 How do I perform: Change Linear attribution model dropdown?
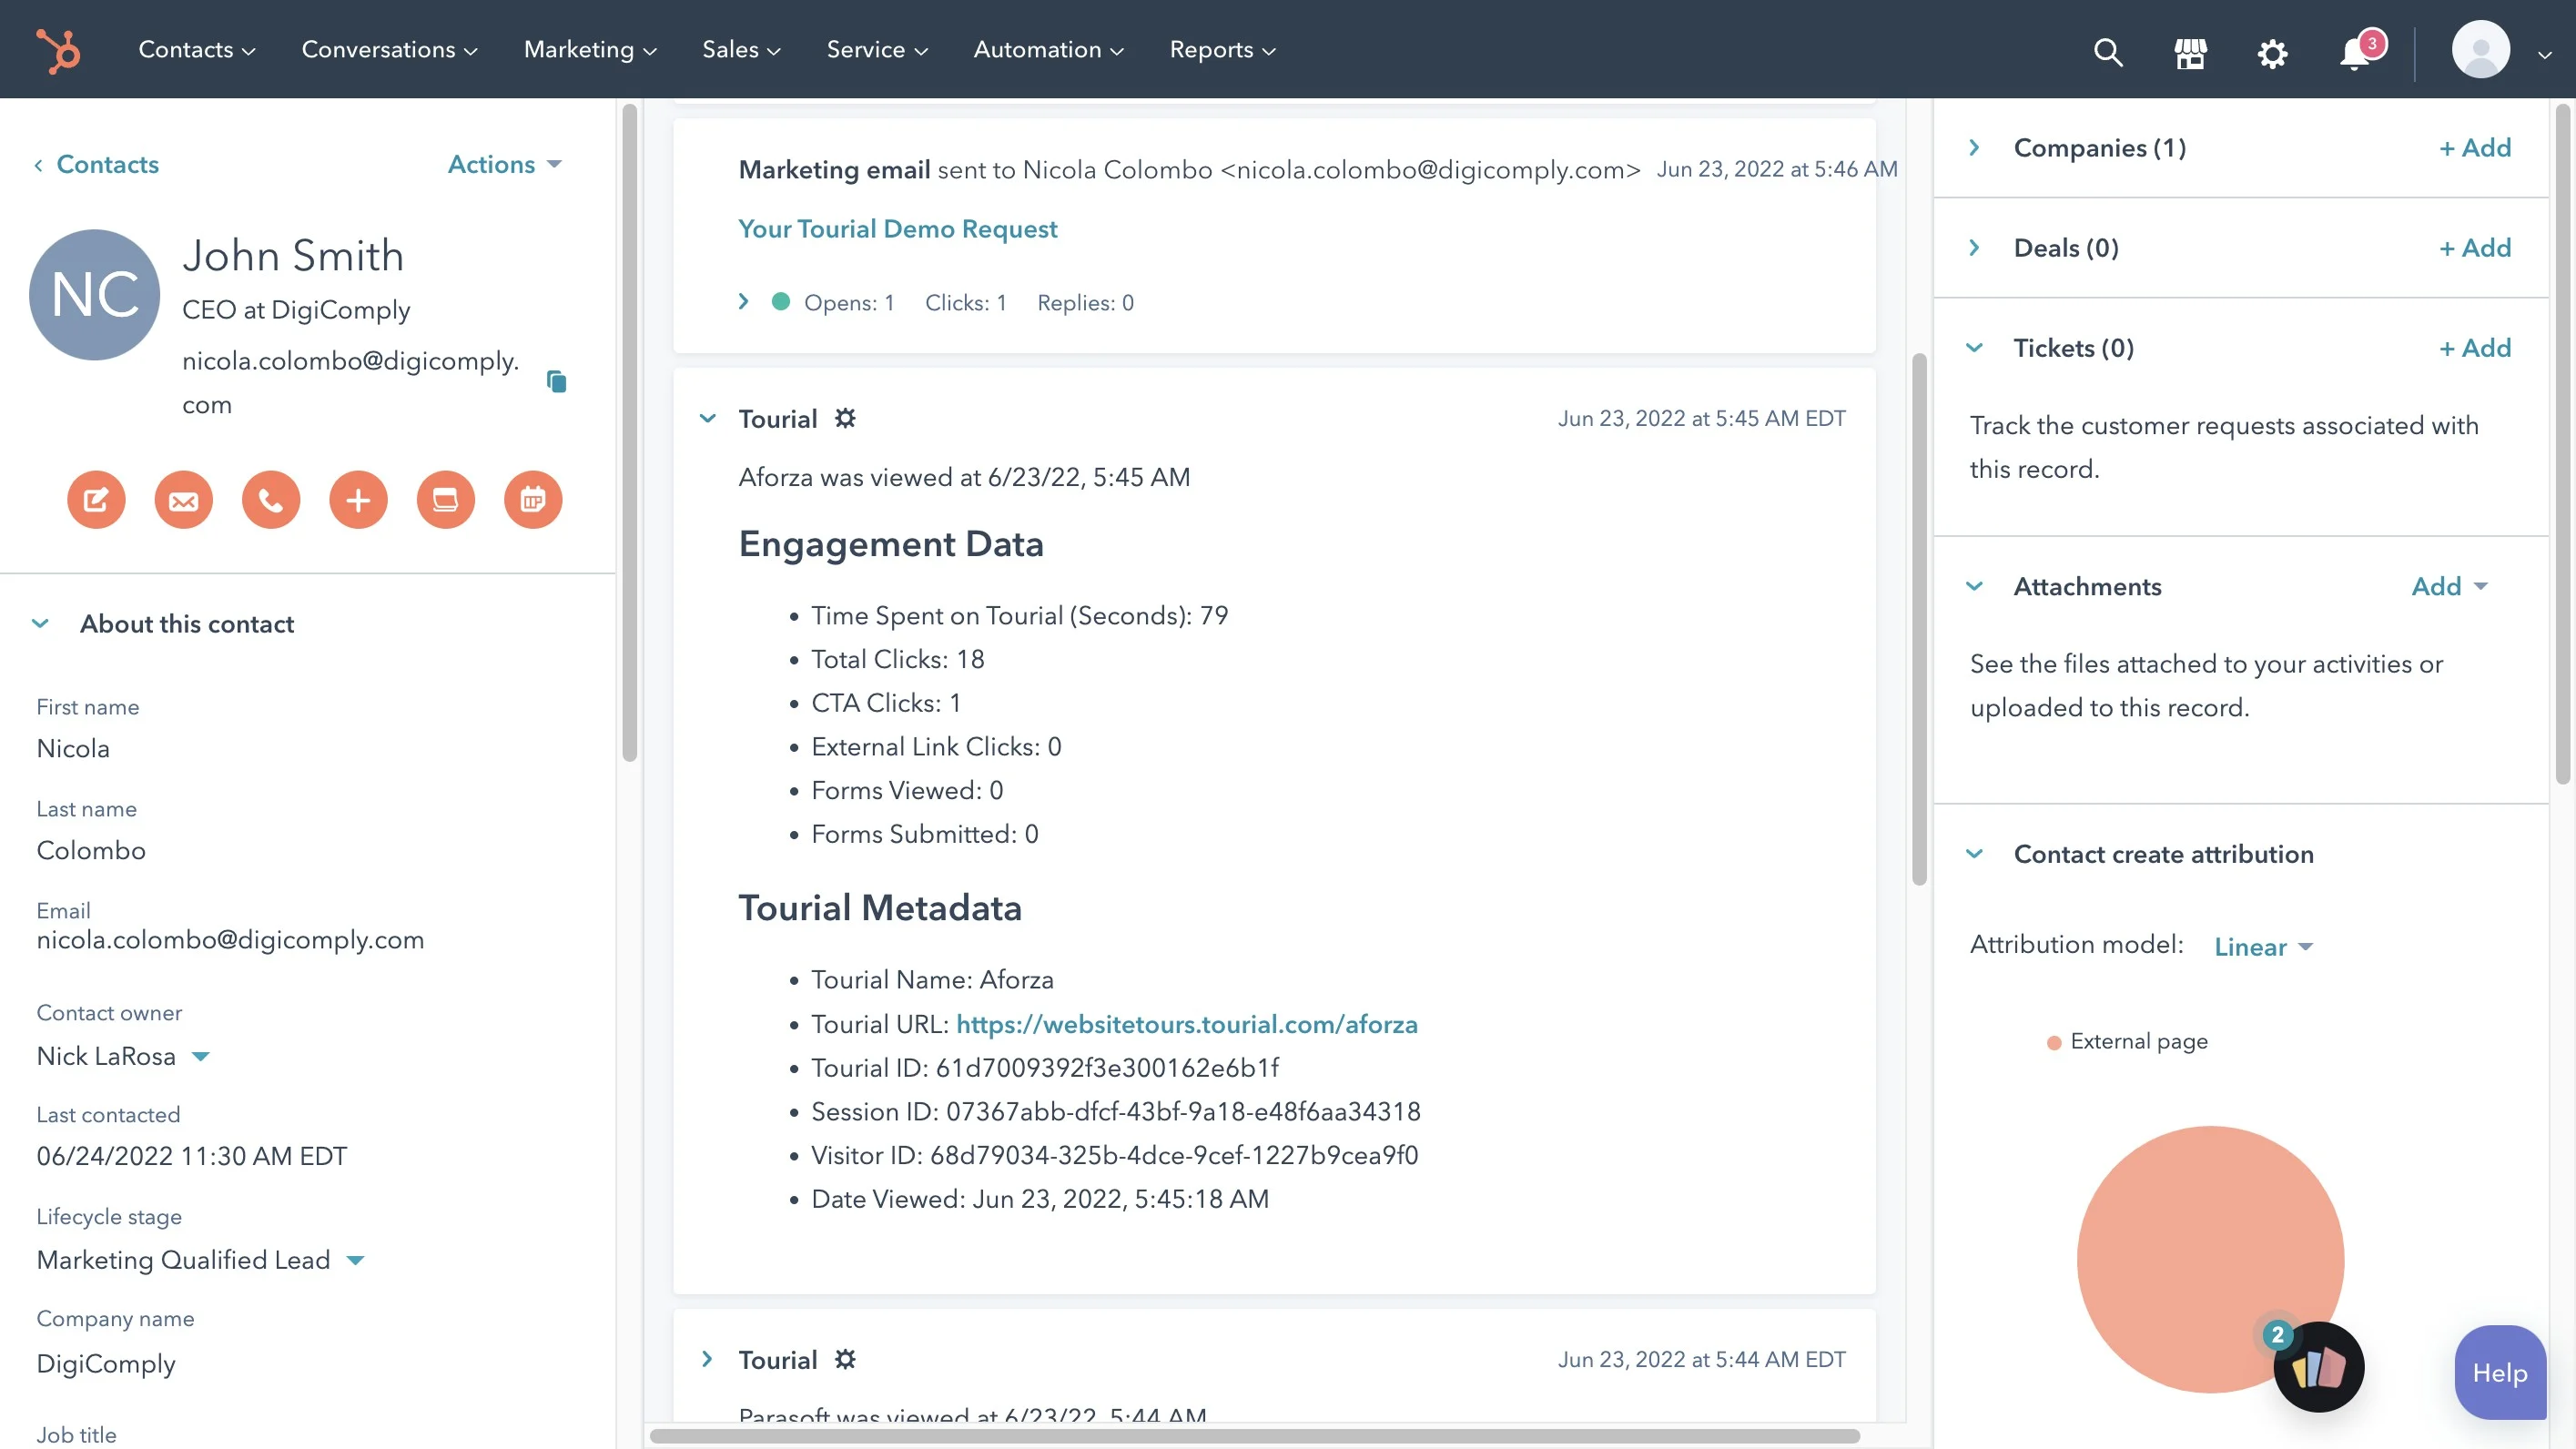tap(2264, 946)
